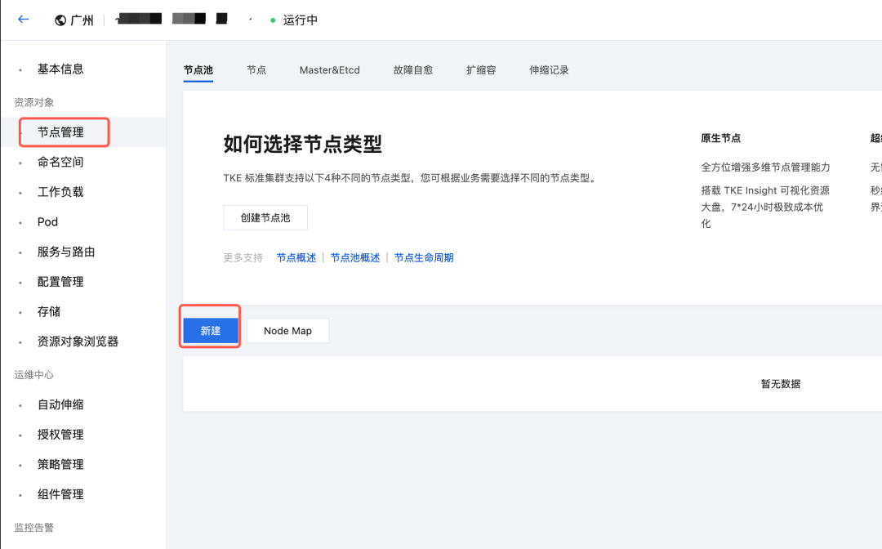Click the blue 新建 button
The width and height of the screenshot is (882, 549).
point(209,330)
